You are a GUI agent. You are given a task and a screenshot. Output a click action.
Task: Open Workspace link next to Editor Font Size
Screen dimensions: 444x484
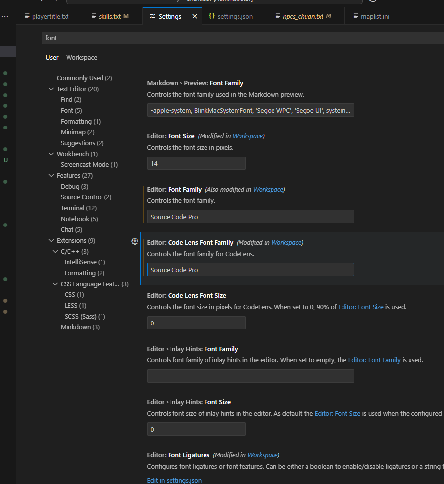247,136
